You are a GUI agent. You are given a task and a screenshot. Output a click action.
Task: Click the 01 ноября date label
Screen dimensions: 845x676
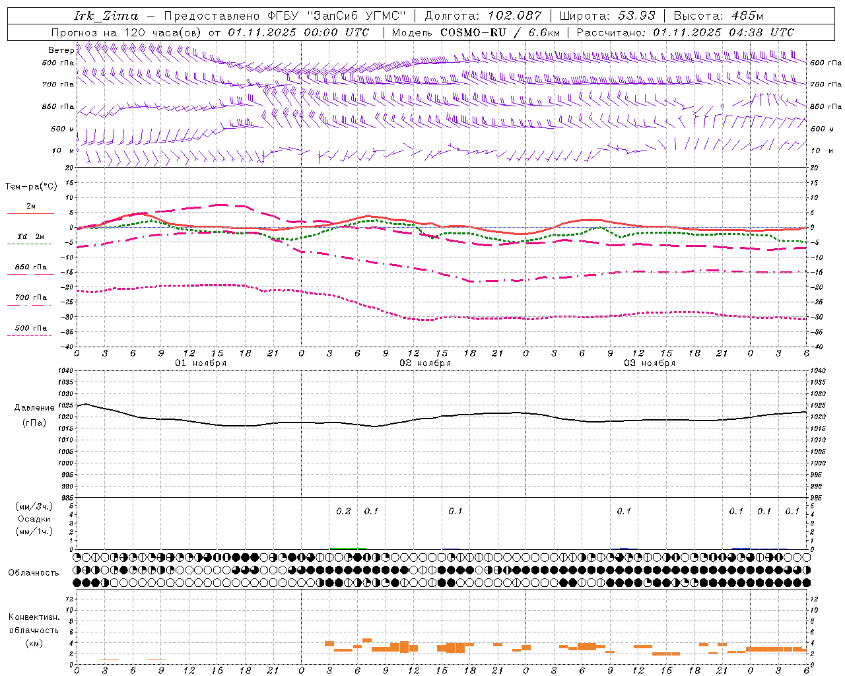201,363
